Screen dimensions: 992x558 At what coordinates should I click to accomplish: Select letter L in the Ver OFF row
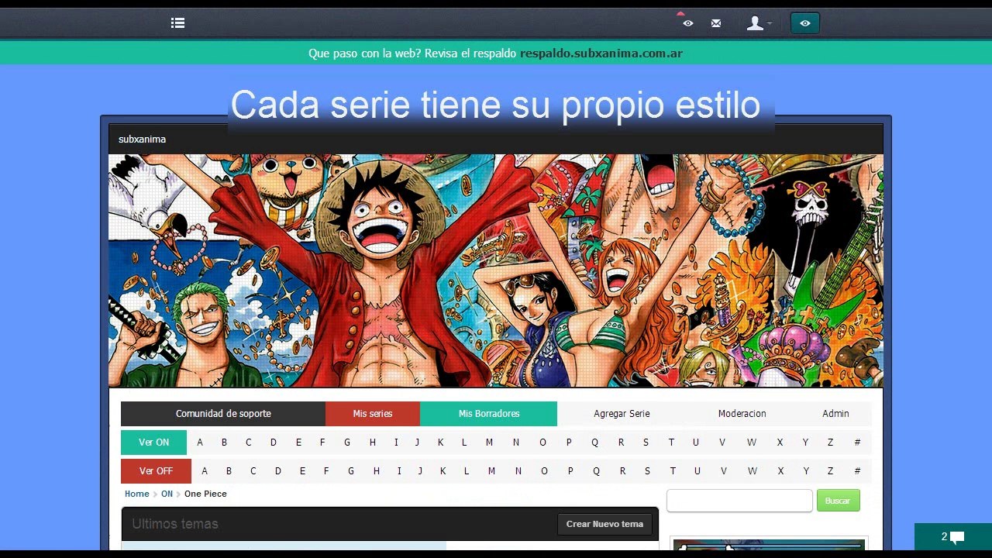coord(467,471)
